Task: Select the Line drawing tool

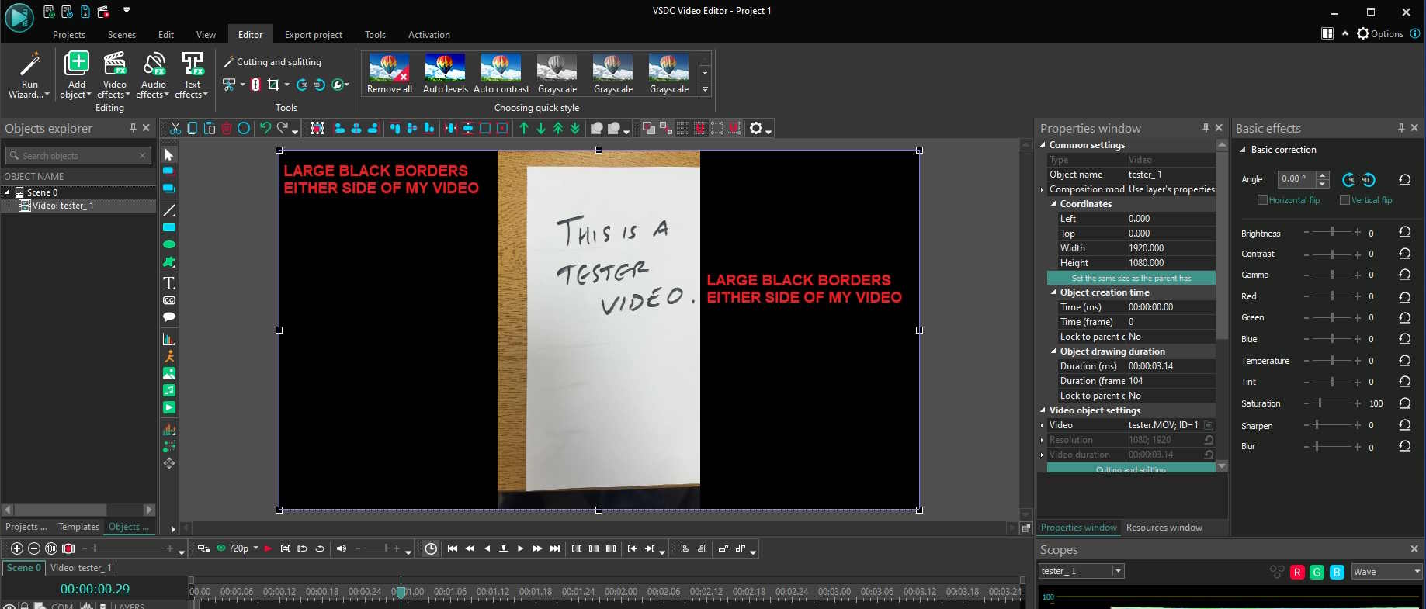Action: pyautogui.click(x=169, y=210)
